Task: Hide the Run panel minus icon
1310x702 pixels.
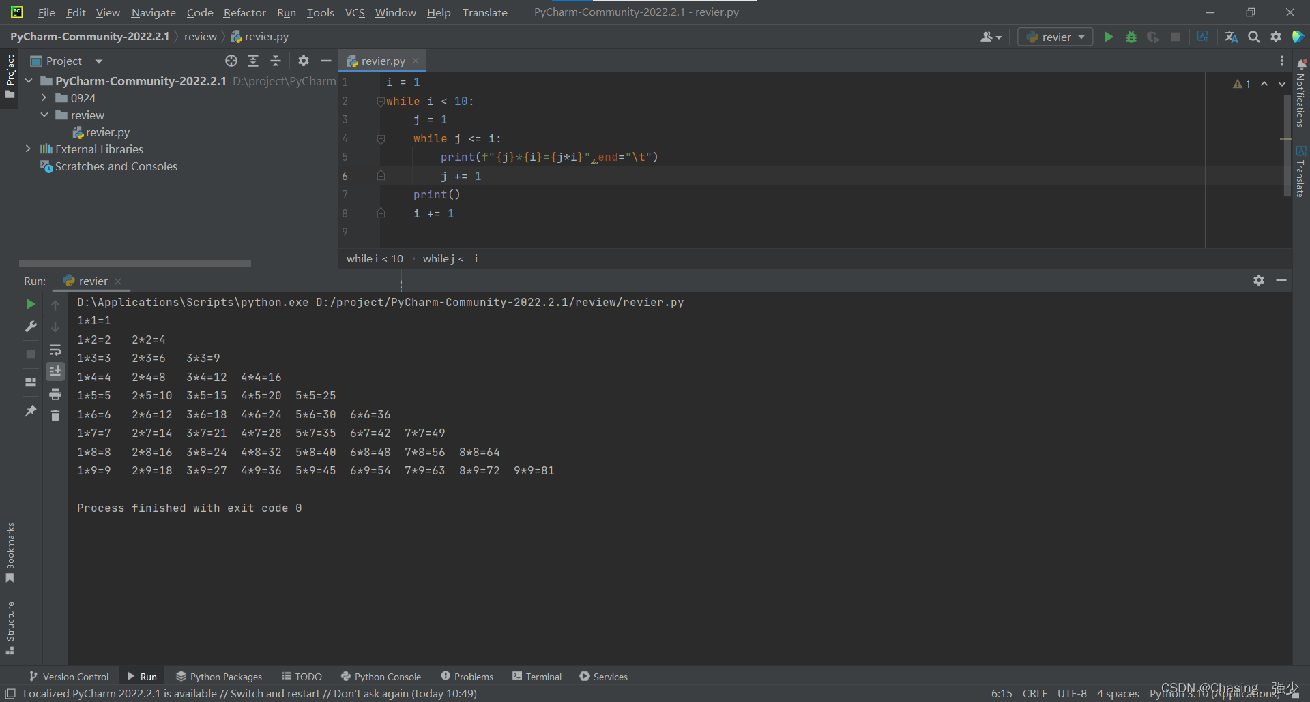Action: [x=1281, y=280]
